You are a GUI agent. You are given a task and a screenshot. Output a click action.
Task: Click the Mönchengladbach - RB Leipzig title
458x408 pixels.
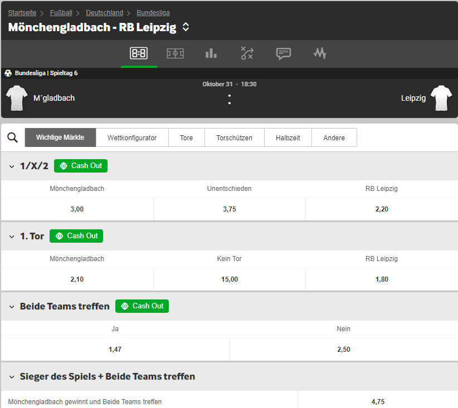click(x=92, y=27)
